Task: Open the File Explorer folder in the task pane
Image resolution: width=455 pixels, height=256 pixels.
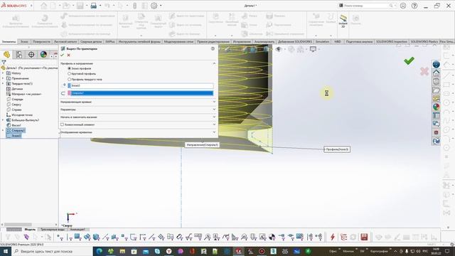Action: 436,90
